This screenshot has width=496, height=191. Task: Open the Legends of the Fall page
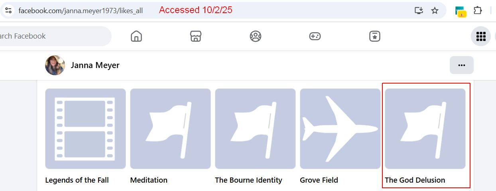point(77,180)
